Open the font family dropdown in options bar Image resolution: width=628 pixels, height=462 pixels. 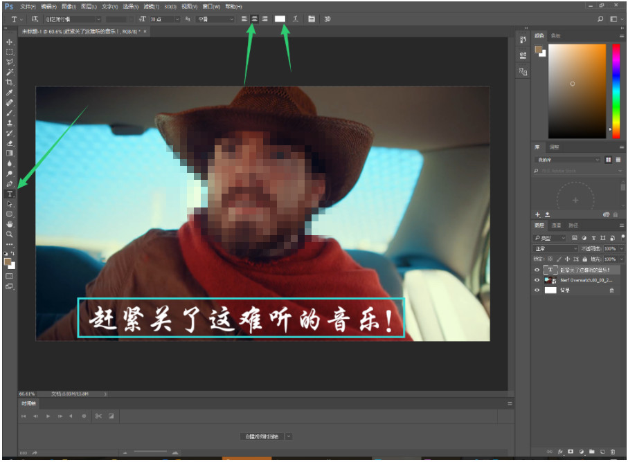tap(76, 19)
